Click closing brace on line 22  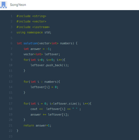(x=17, y=131)
